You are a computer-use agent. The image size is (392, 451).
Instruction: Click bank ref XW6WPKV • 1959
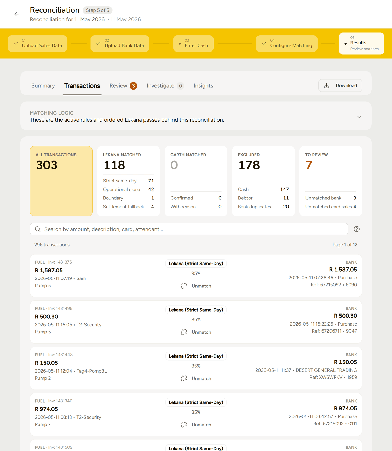(333, 377)
